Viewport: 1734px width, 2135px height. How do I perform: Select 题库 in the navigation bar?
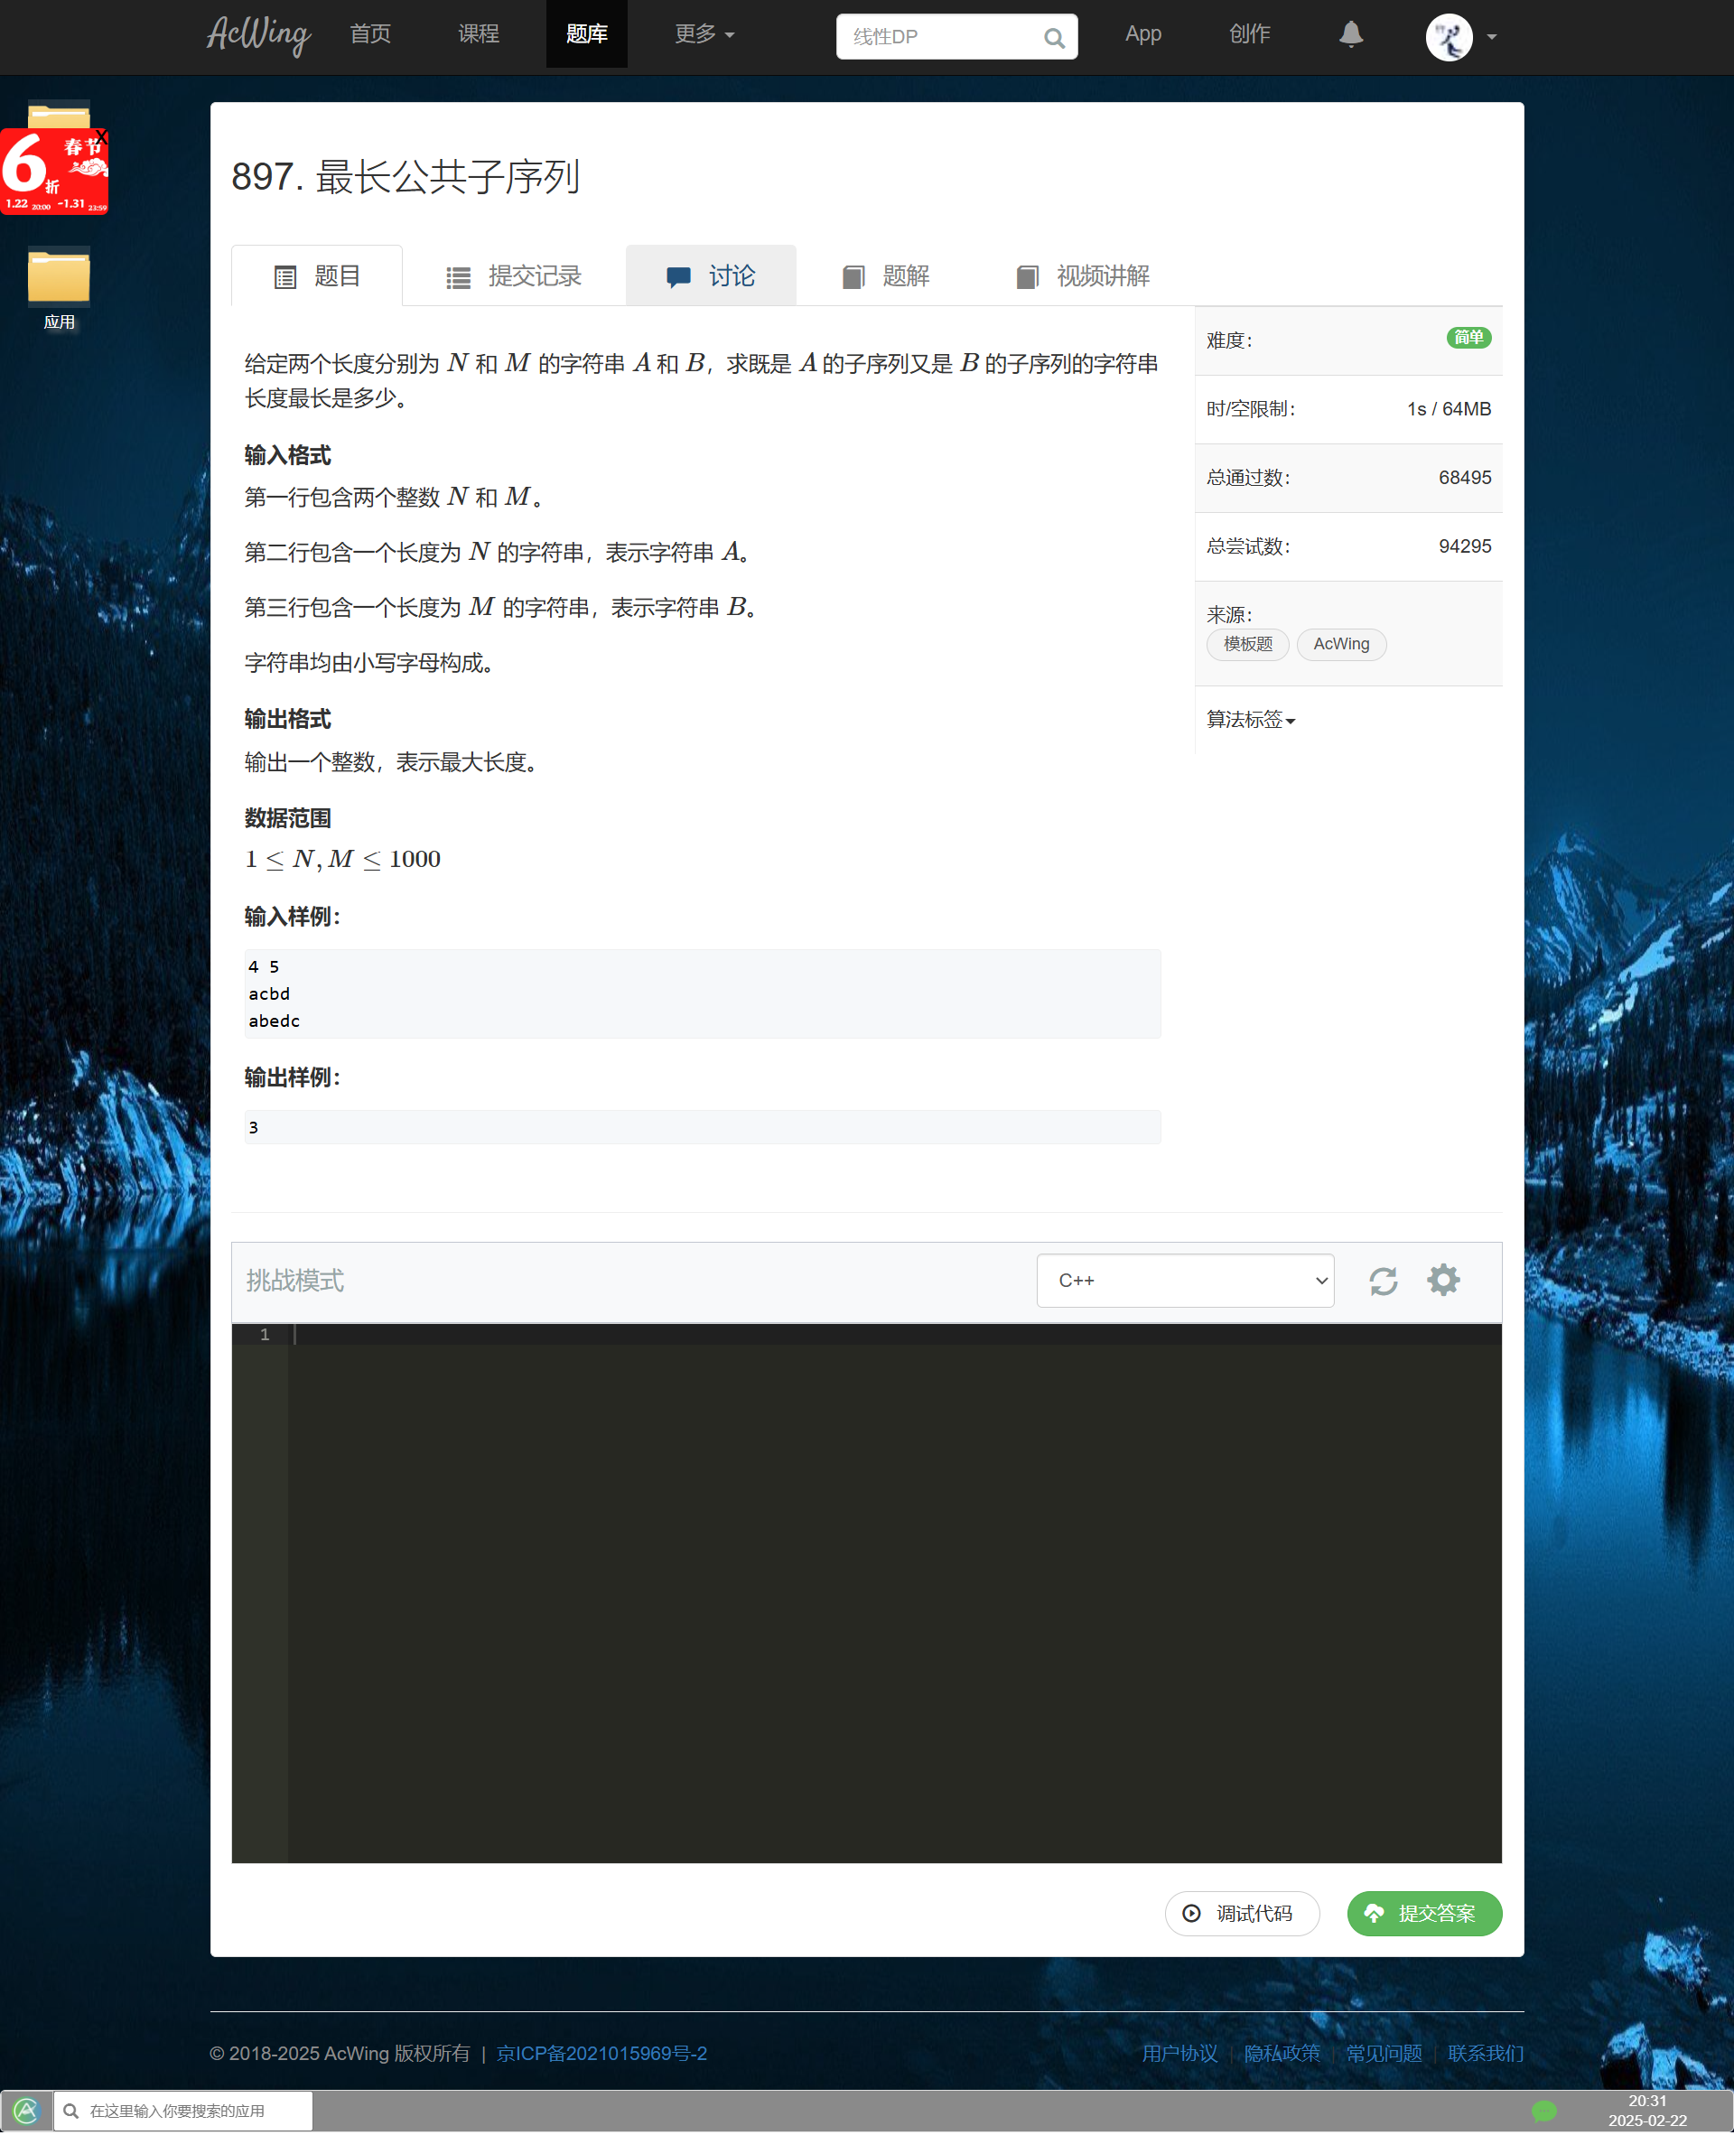coord(586,34)
